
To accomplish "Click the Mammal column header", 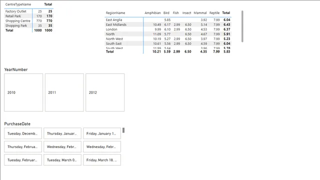I will point(200,13).
